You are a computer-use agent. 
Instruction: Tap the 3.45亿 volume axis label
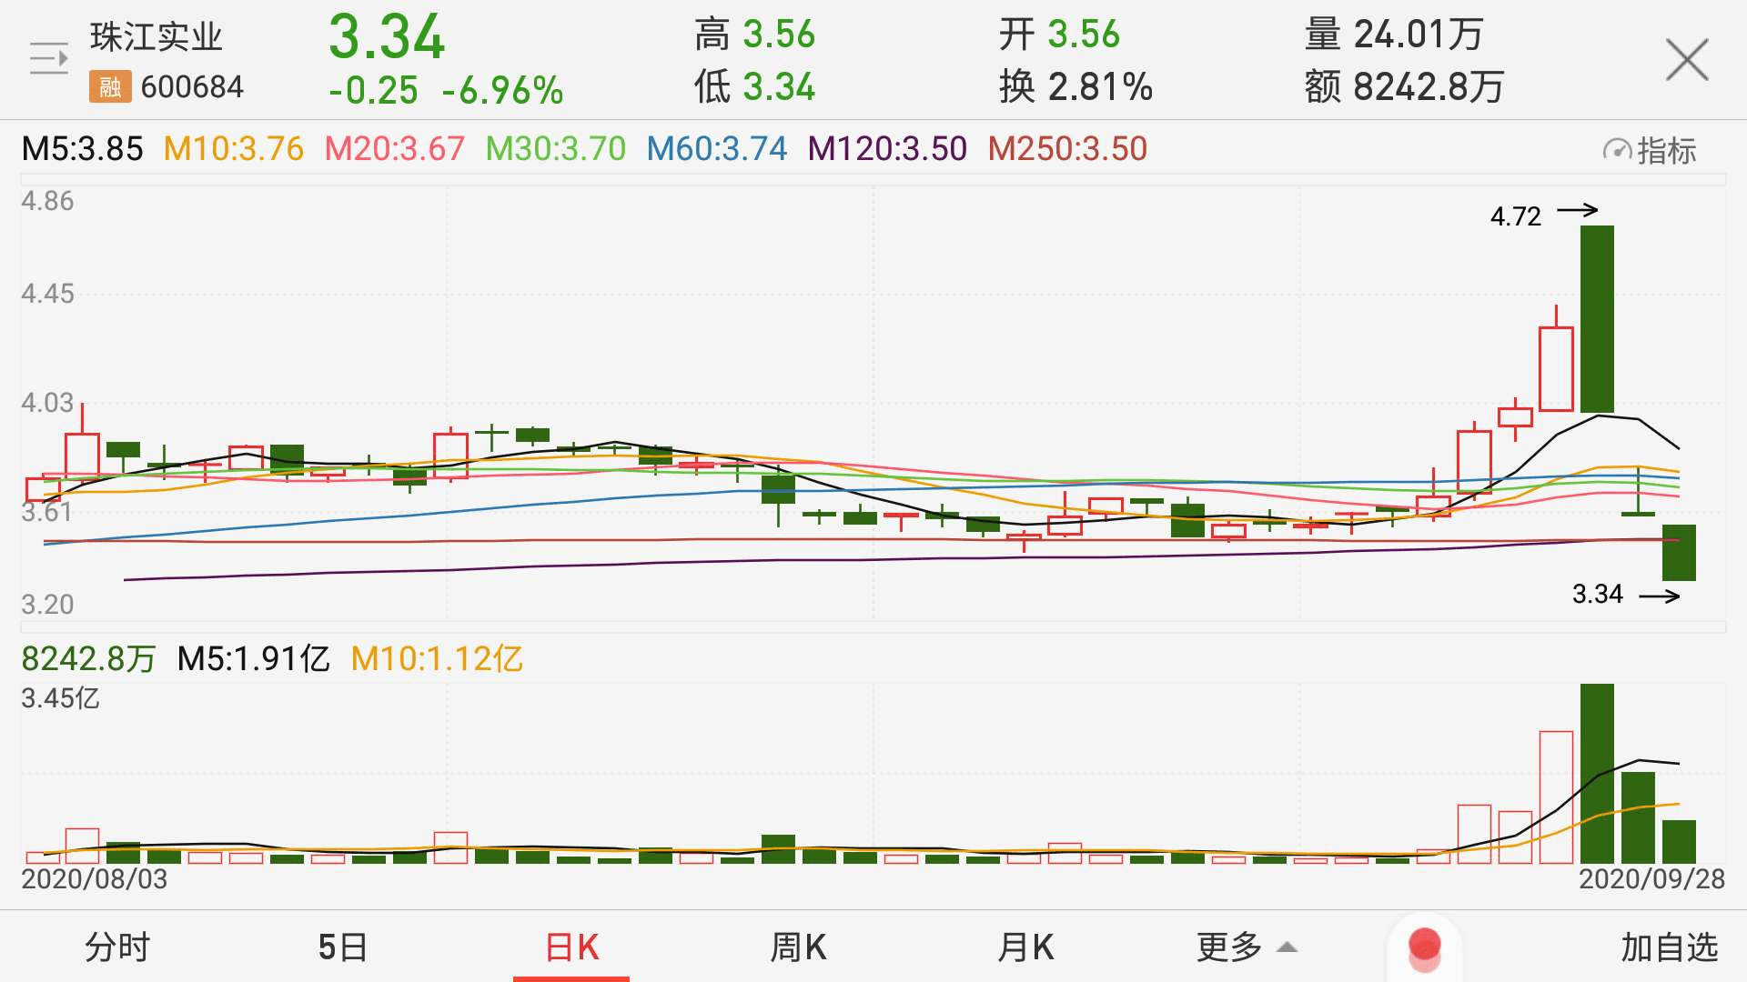click(60, 698)
